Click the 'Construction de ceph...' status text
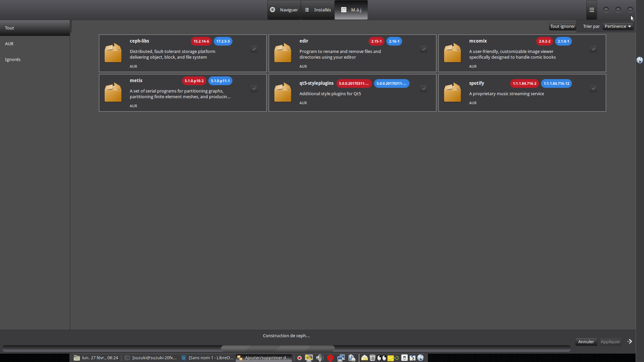The height and width of the screenshot is (362, 644). pyautogui.click(x=286, y=336)
